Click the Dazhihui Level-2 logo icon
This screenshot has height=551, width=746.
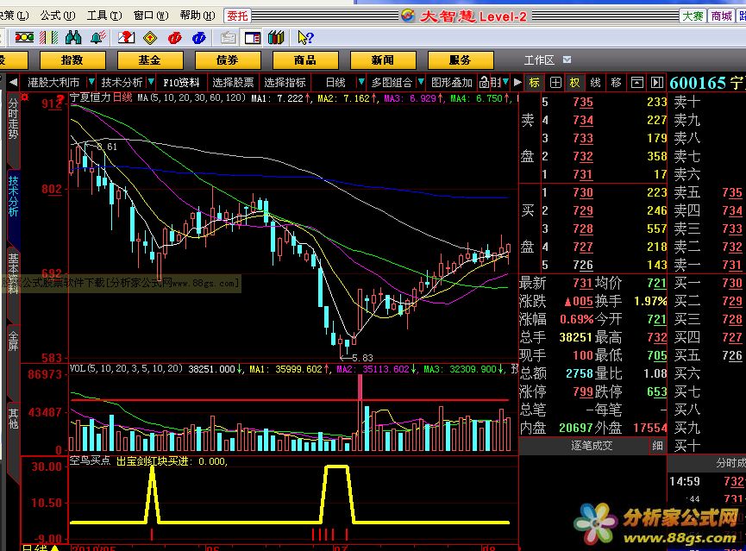click(408, 16)
